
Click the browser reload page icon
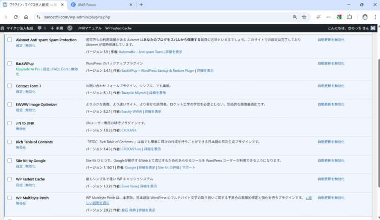pos(15,17)
